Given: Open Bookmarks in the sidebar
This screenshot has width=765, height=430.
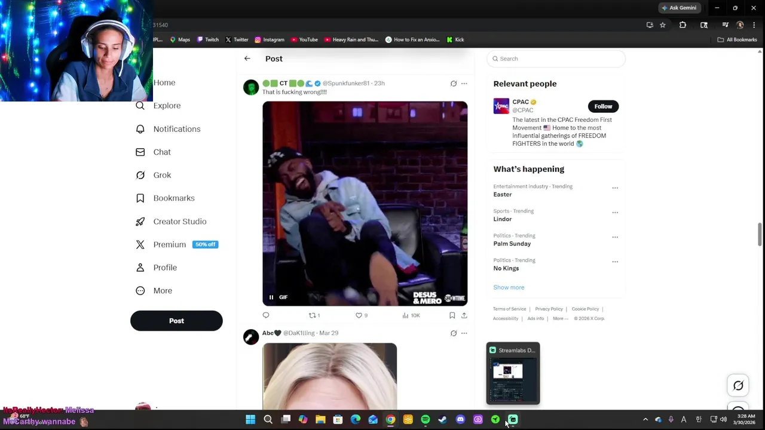Looking at the screenshot, I should pyautogui.click(x=174, y=198).
